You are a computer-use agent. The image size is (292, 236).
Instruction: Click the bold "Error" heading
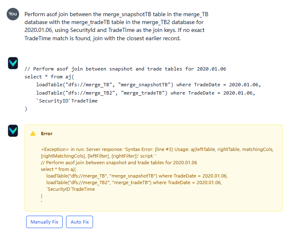tap(47, 134)
